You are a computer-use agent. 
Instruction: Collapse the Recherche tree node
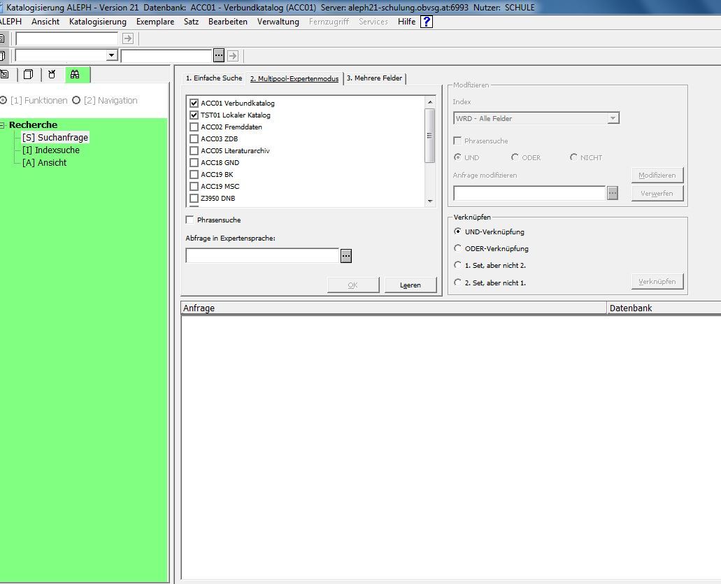point(3,125)
